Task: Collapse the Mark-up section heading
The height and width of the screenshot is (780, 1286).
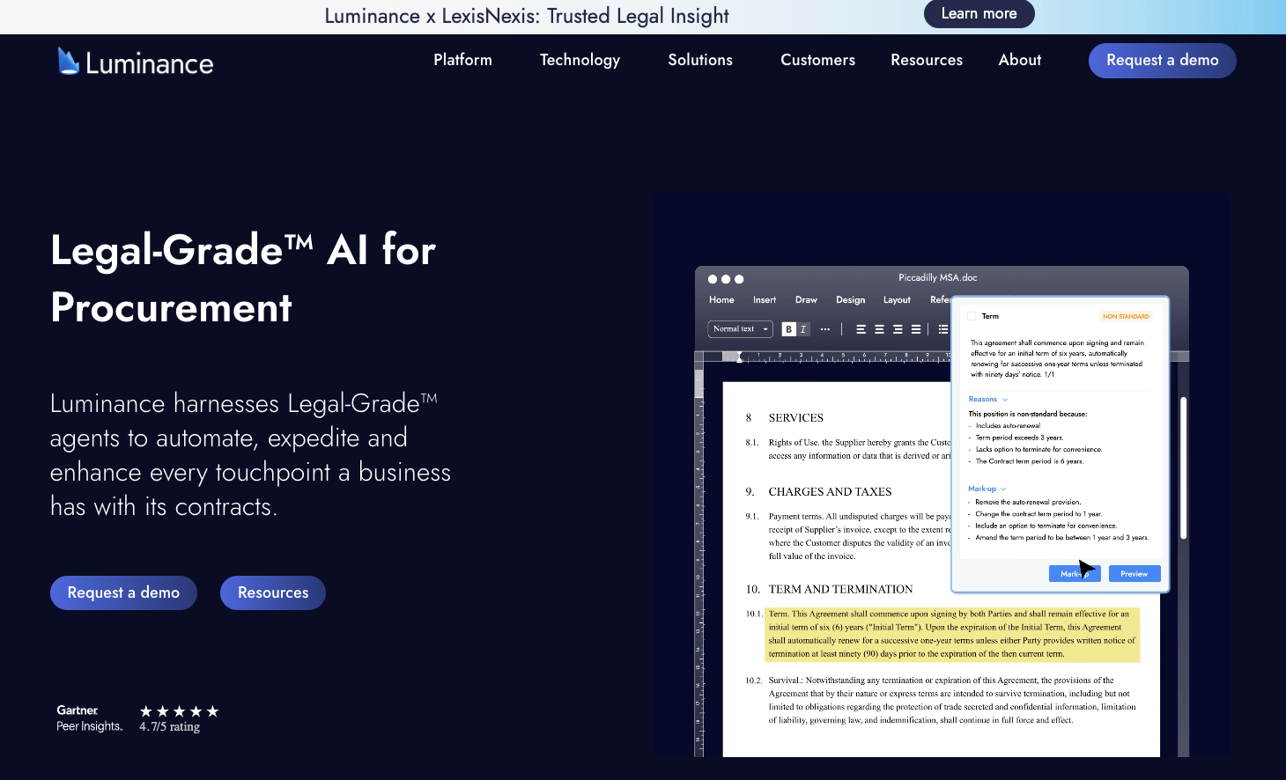Action: (987, 489)
